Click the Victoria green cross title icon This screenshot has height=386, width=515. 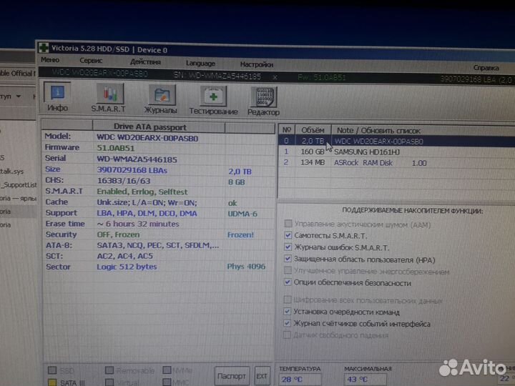click(44, 48)
